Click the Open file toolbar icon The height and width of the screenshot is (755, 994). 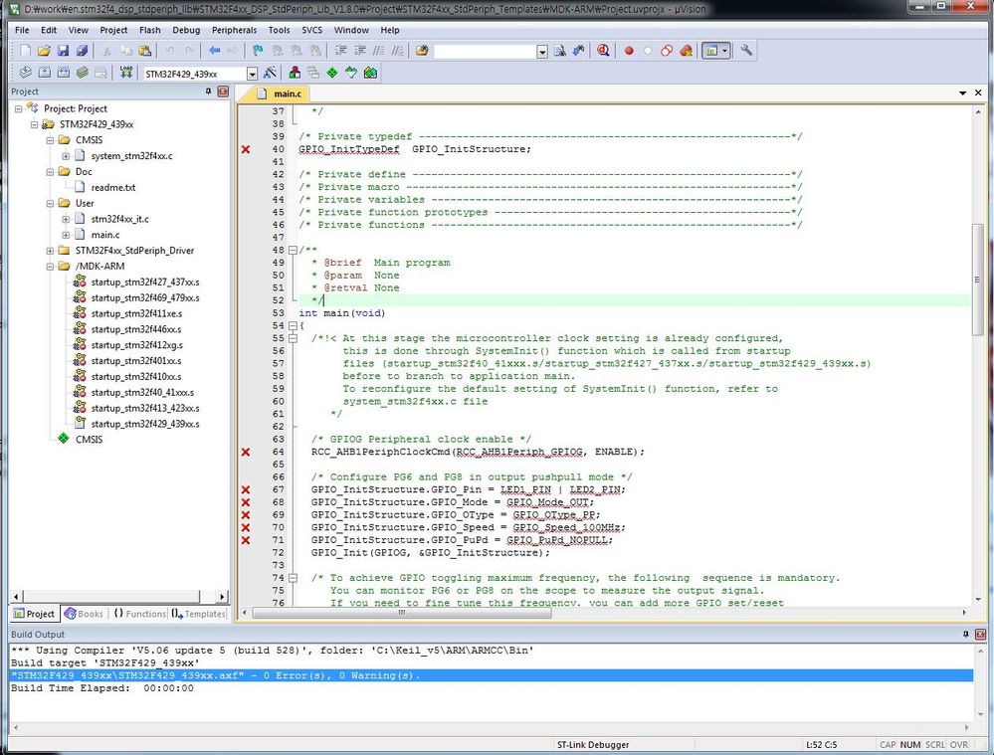(44, 51)
